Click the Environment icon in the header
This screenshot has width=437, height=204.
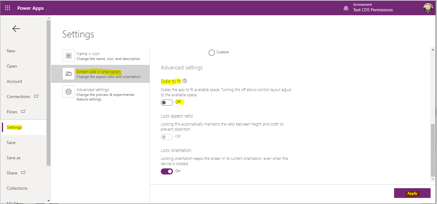click(x=346, y=8)
